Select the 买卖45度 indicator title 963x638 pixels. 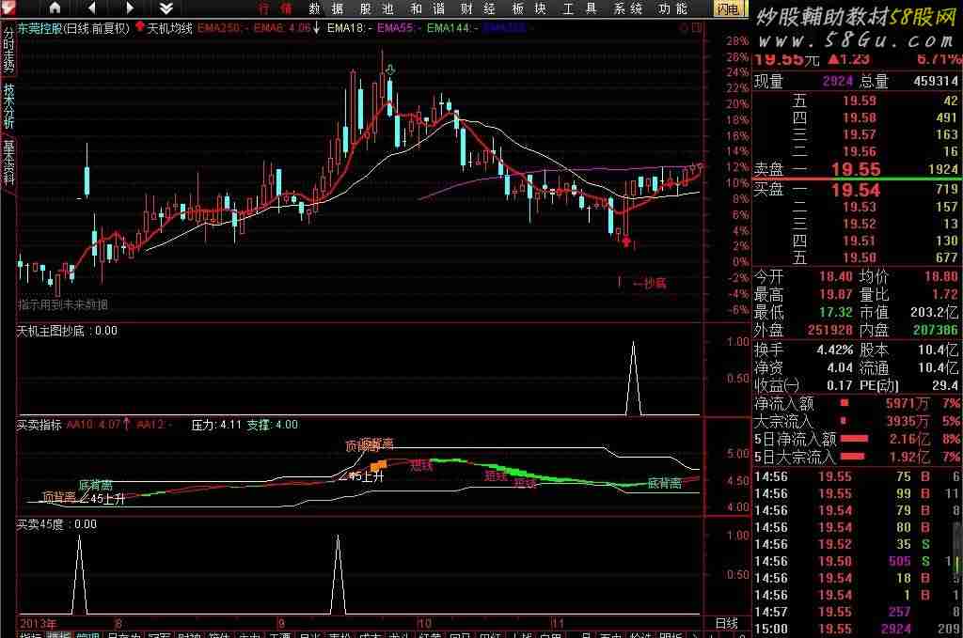point(39,524)
